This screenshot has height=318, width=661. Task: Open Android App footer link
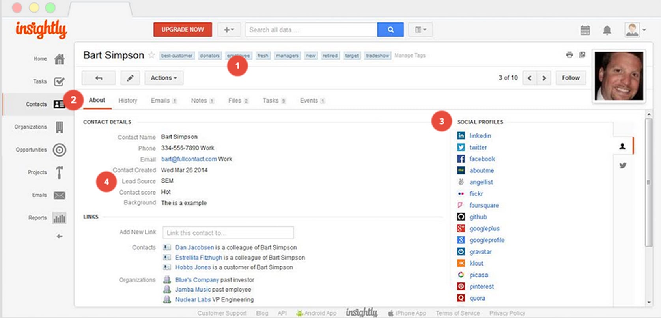pos(316,313)
